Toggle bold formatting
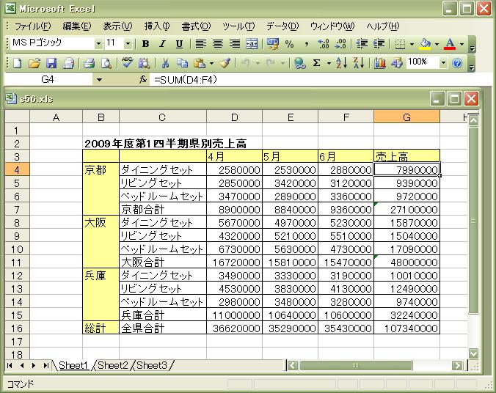 (x=145, y=44)
